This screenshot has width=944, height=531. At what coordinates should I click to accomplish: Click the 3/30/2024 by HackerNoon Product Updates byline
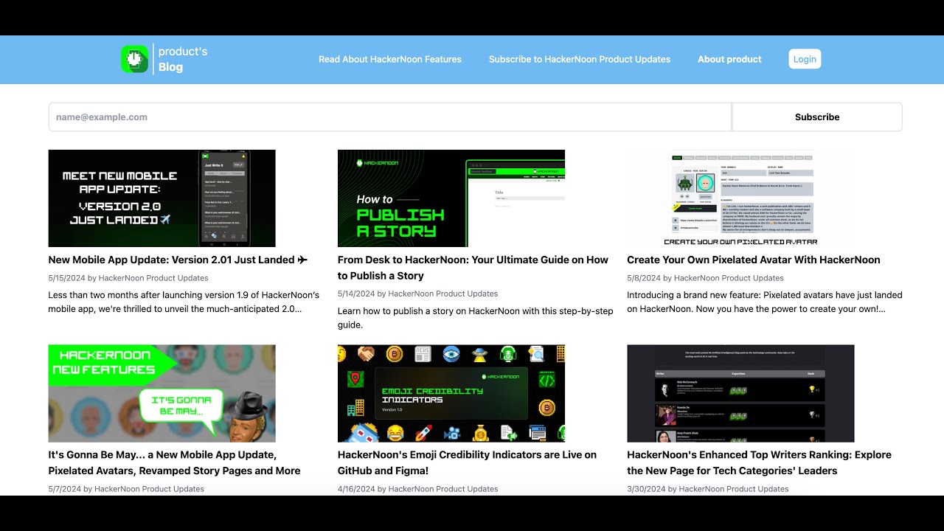pos(708,489)
